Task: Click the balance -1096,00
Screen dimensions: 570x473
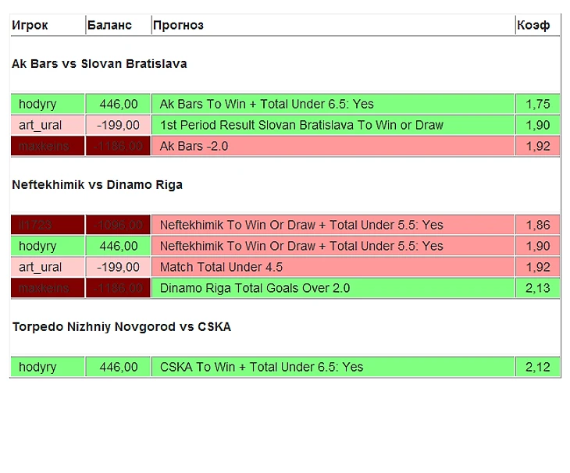Action: coord(118,225)
